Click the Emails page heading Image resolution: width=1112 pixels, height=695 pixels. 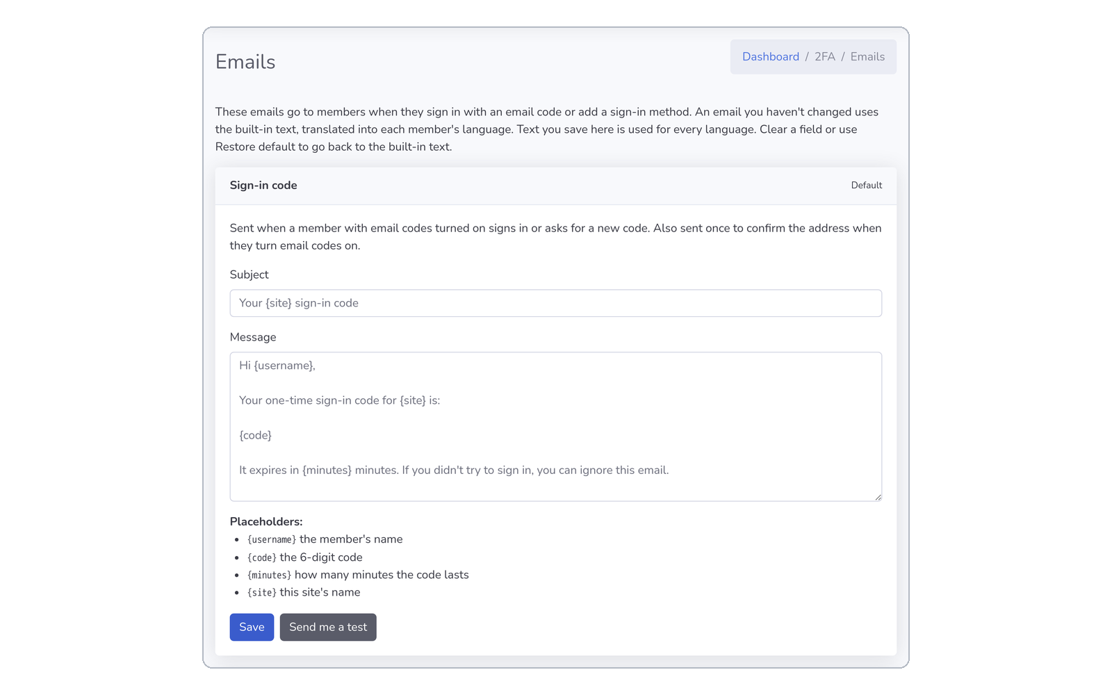(x=245, y=62)
